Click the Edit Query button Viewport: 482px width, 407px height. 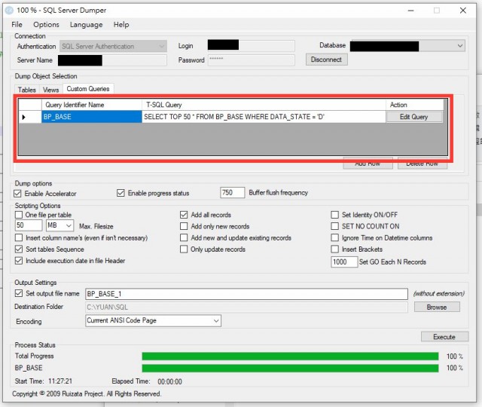pos(414,117)
